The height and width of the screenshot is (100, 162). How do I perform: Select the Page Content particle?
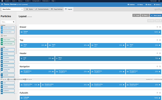8,40
